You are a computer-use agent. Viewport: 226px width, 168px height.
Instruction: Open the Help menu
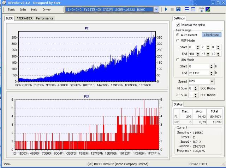(34, 10)
